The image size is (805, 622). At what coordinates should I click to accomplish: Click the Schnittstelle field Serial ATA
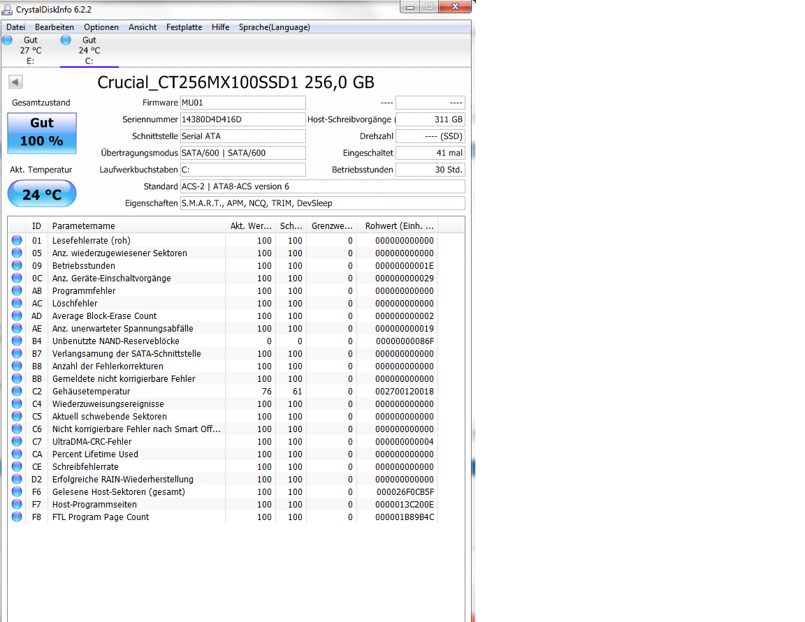(243, 136)
